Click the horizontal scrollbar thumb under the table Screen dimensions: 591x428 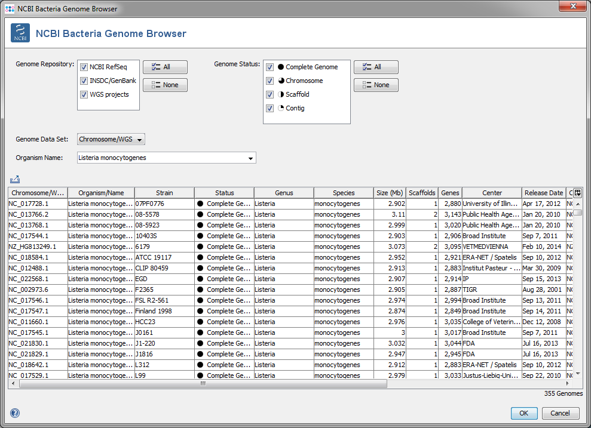[203, 383]
